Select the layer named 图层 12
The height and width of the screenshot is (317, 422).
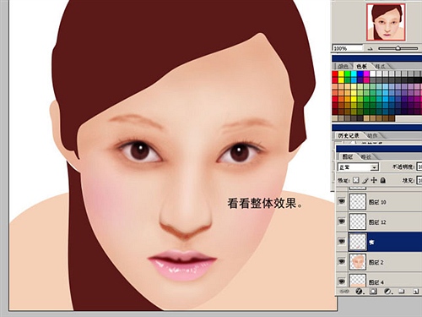[x=377, y=222]
